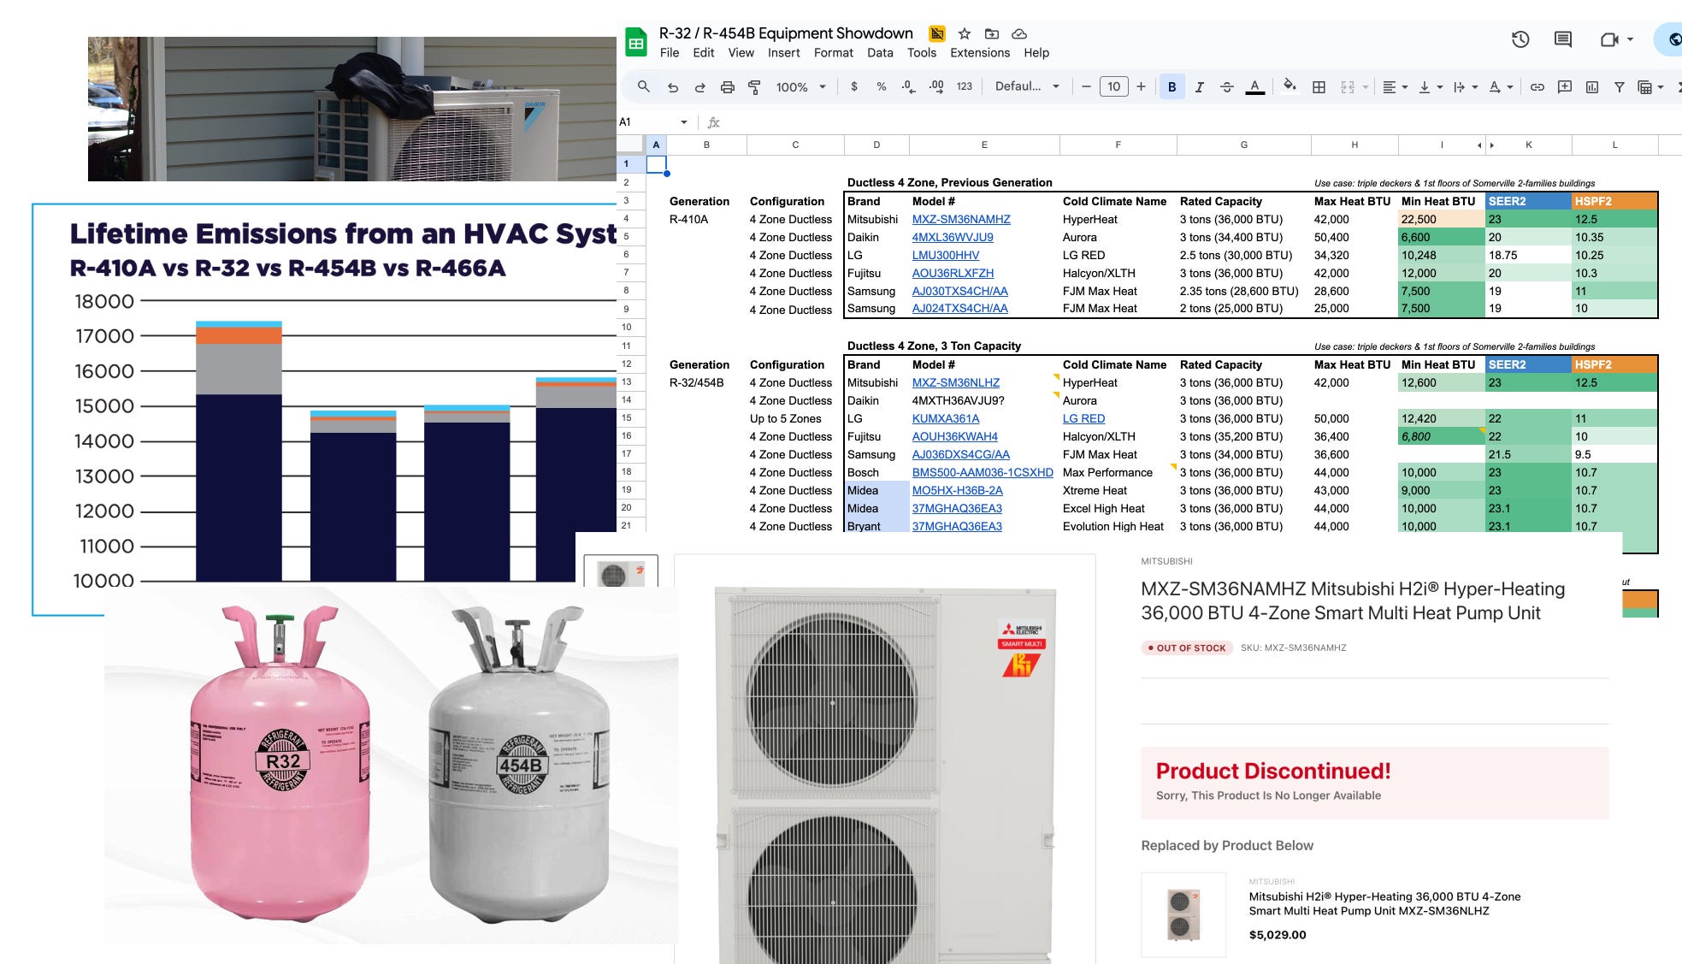The image size is (1682, 964).
Task: Open the 100% zoom dropdown
Action: click(x=800, y=86)
